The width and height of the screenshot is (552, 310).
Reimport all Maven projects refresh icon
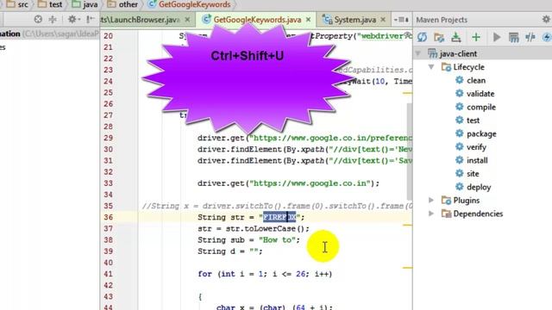point(422,37)
